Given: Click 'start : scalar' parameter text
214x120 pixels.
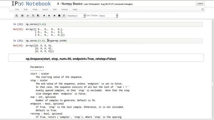Looking at the screenshot, I should (39, 74).
